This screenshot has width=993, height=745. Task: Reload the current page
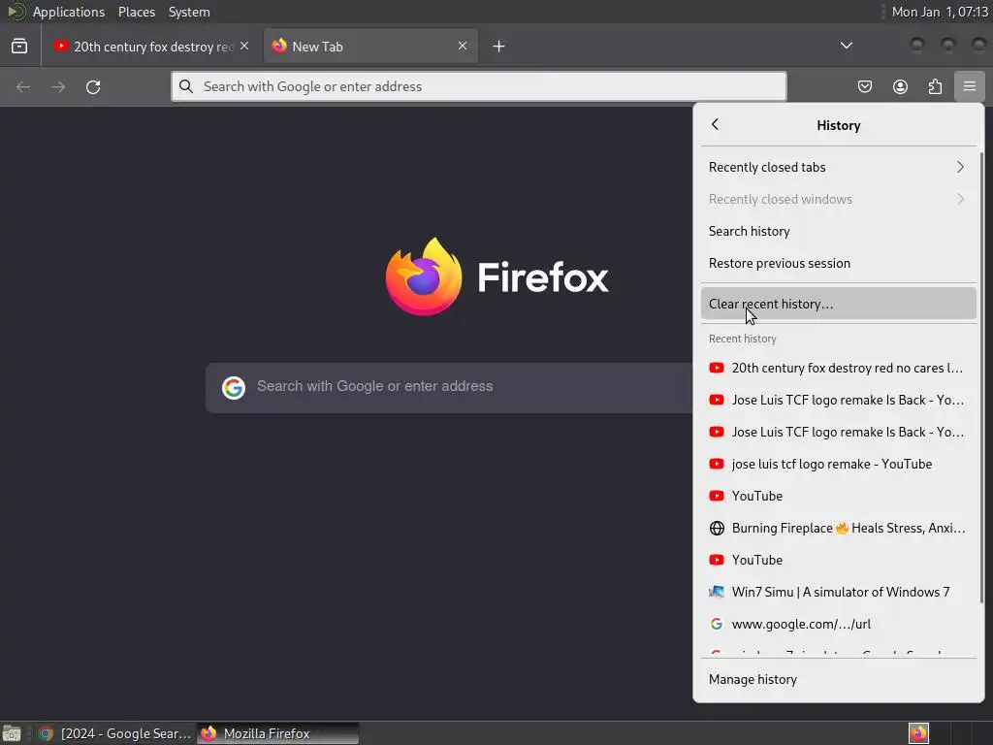tap(93, 86)
